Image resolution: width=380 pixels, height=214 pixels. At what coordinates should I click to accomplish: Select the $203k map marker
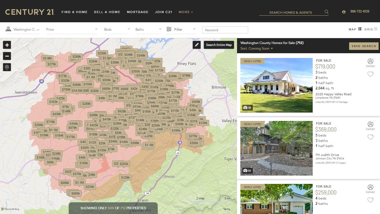coord(124,164)
